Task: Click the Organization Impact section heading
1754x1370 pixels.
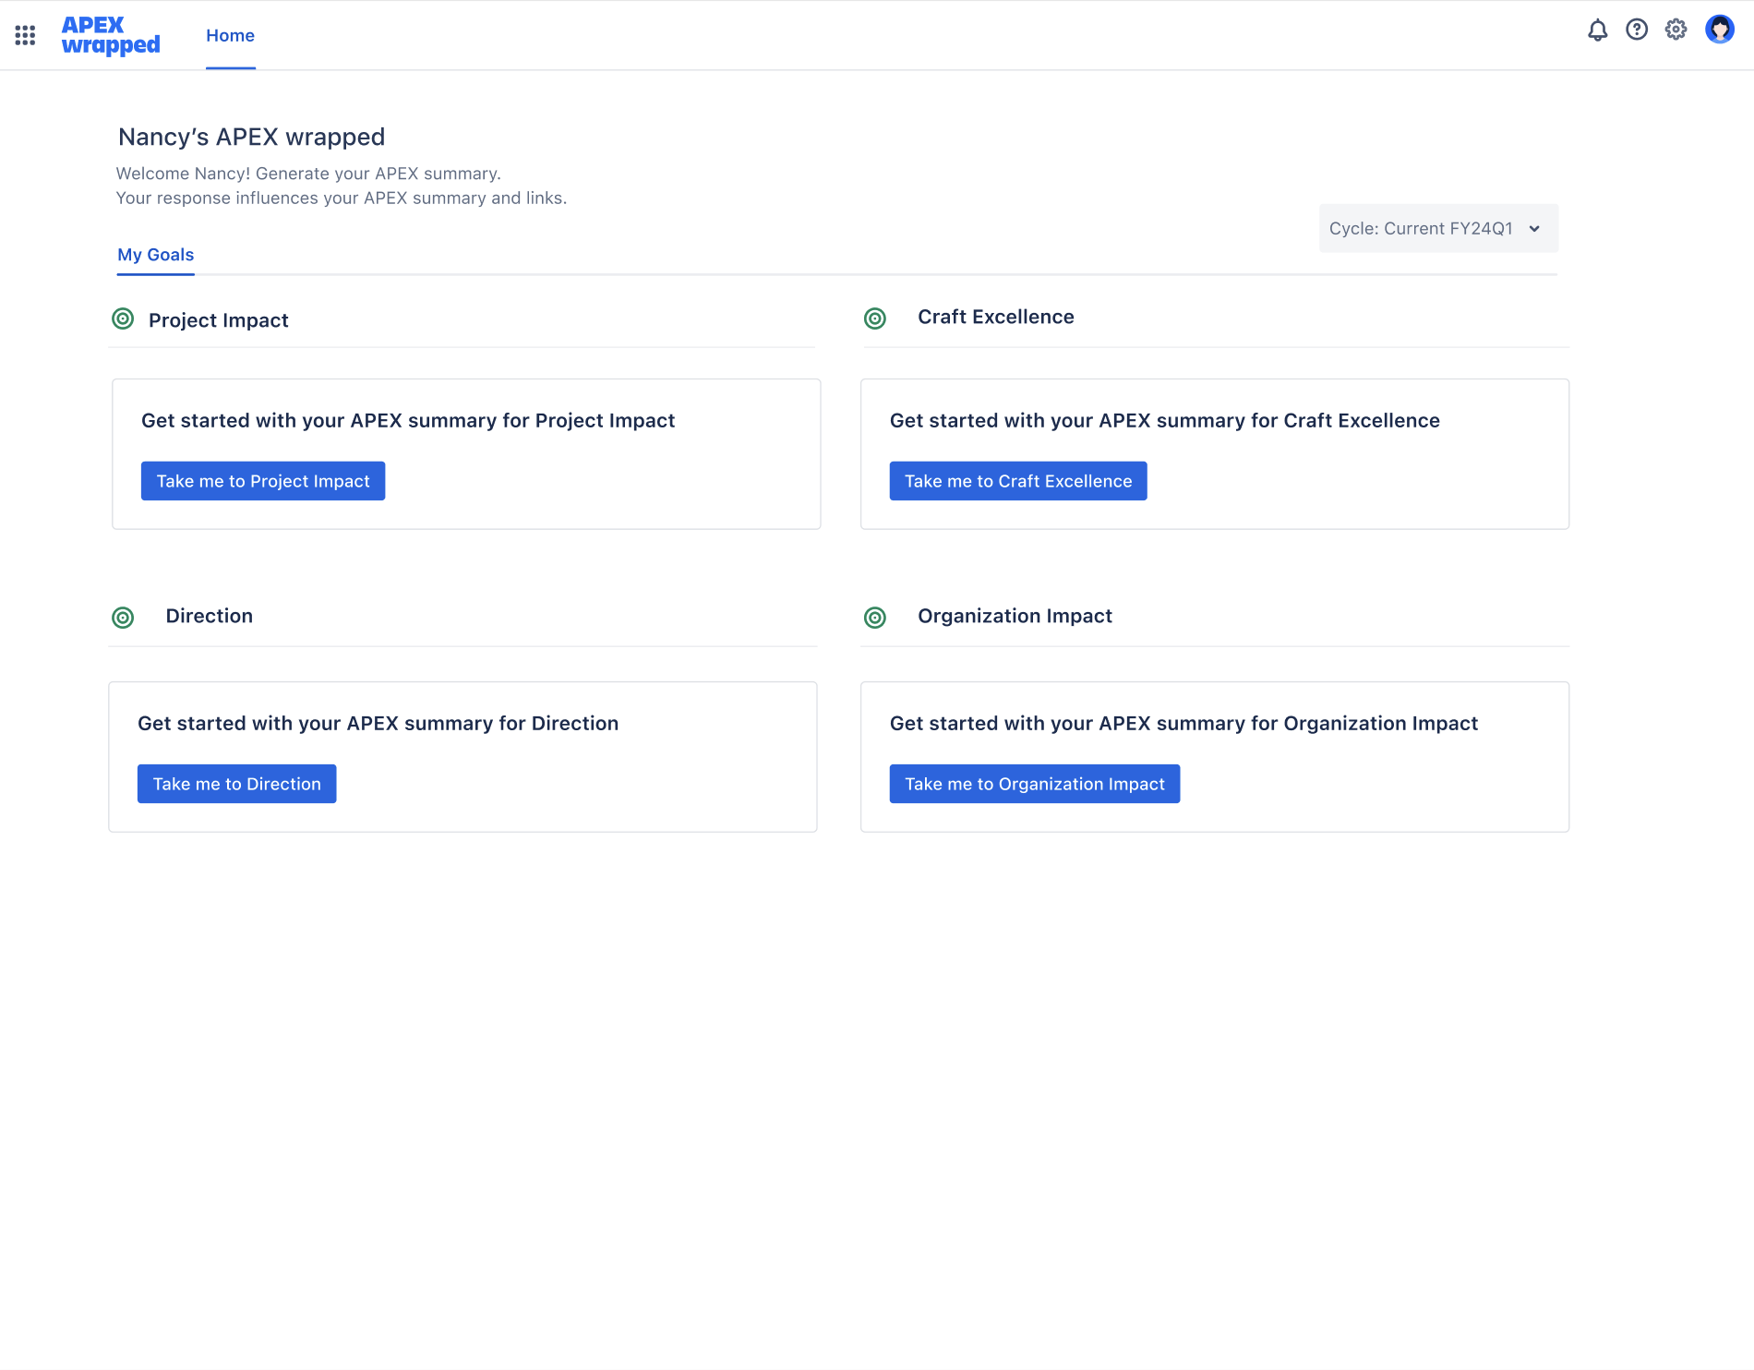Action: tap(1015, 616)
